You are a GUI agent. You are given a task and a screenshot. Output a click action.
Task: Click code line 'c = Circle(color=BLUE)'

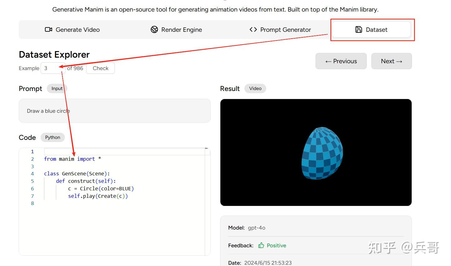coord(101,188)
